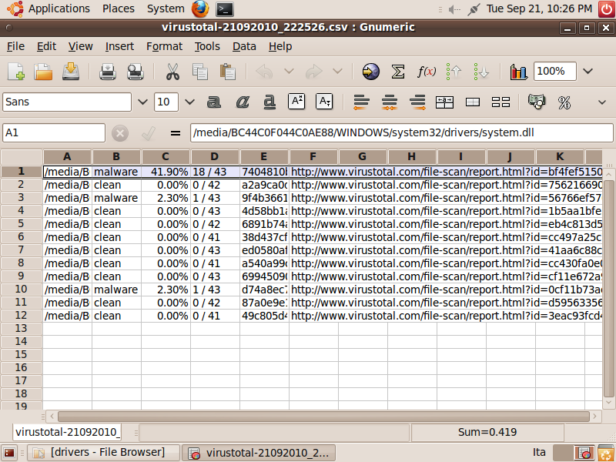
Task: Launch Firefox from the top panel
Action: [x=200, y=8]
